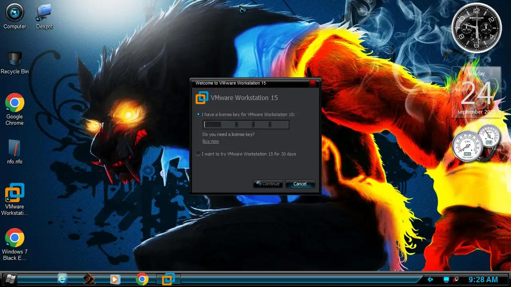Image resolution: width=511 pixels, height=287 pixels.
Task: Click the CPU meter gadget
Action: (467, 146)
